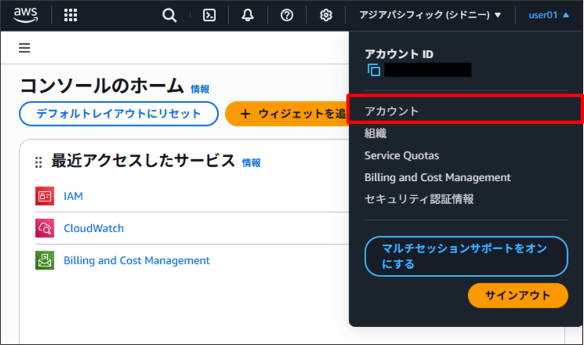The width and height of the screenshot is (584, 345).
Task: Select Service Quotas in the user menu
Action: pos(401,155)
